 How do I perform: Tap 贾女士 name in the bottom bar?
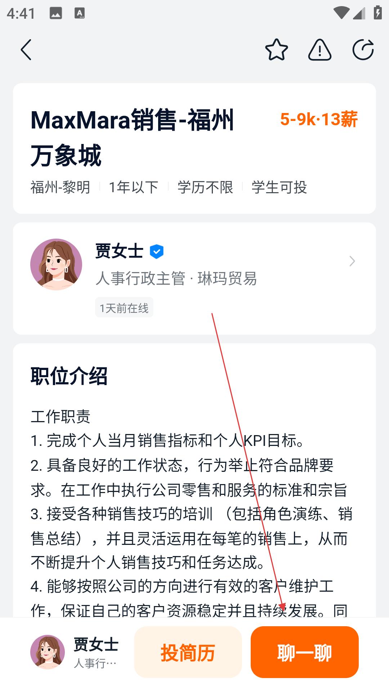click(x=96, y=644)
